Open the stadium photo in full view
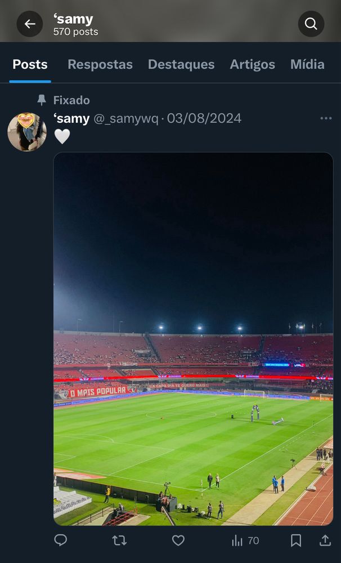Image resolution: width=341 pixels, height=563 pixels. (194, 339)
